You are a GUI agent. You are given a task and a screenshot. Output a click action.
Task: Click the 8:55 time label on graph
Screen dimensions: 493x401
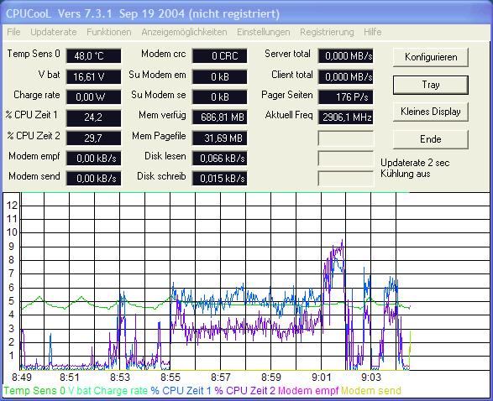(x=170, y=377)
